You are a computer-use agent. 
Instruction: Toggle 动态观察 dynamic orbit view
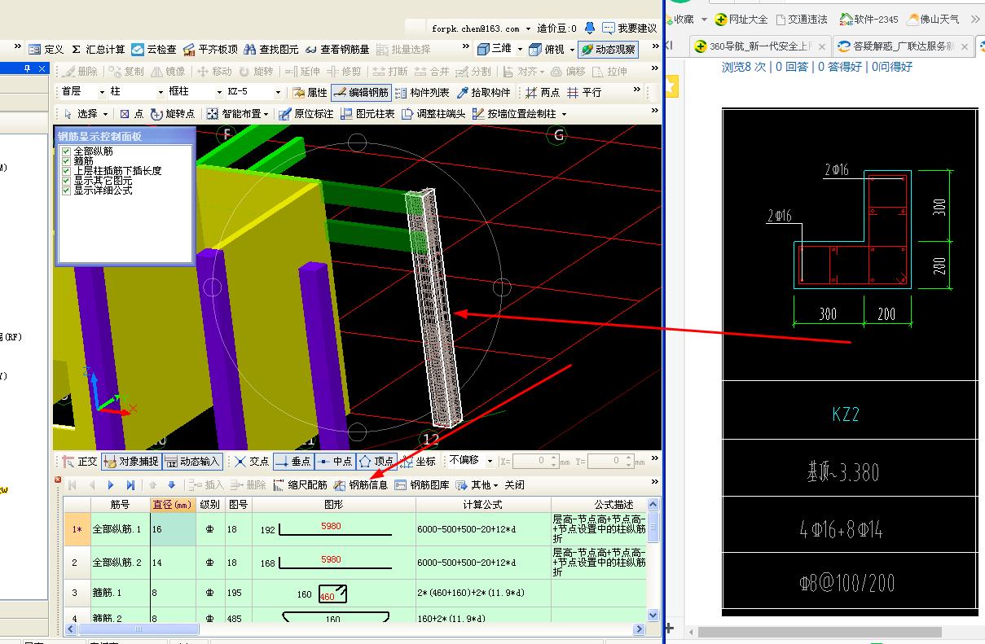coord(609,50)
